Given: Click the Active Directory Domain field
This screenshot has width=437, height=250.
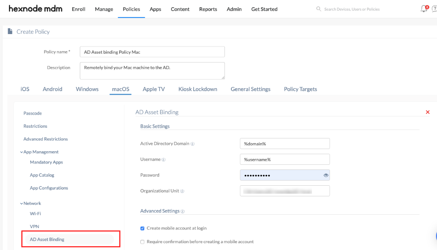Looking at the screenshot, I should point(285,144).
